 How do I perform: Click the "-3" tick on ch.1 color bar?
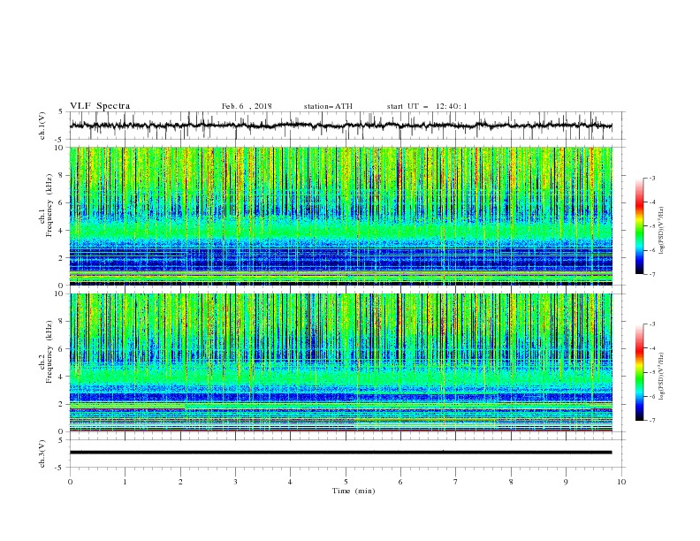(651, 178)
